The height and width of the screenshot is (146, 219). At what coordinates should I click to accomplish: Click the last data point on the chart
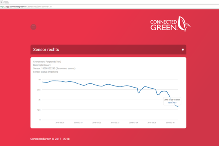click(x=178, y=107)
